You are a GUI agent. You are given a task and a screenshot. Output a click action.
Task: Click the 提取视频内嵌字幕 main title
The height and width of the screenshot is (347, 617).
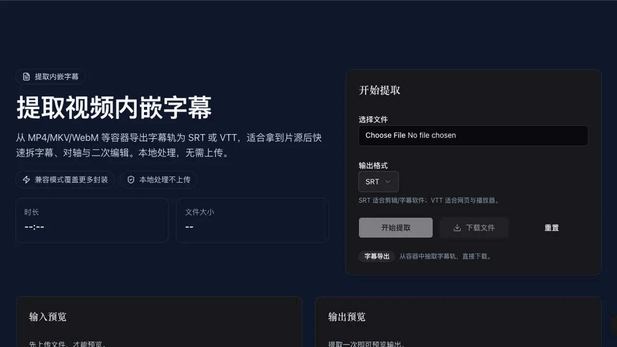coord(114,107)
